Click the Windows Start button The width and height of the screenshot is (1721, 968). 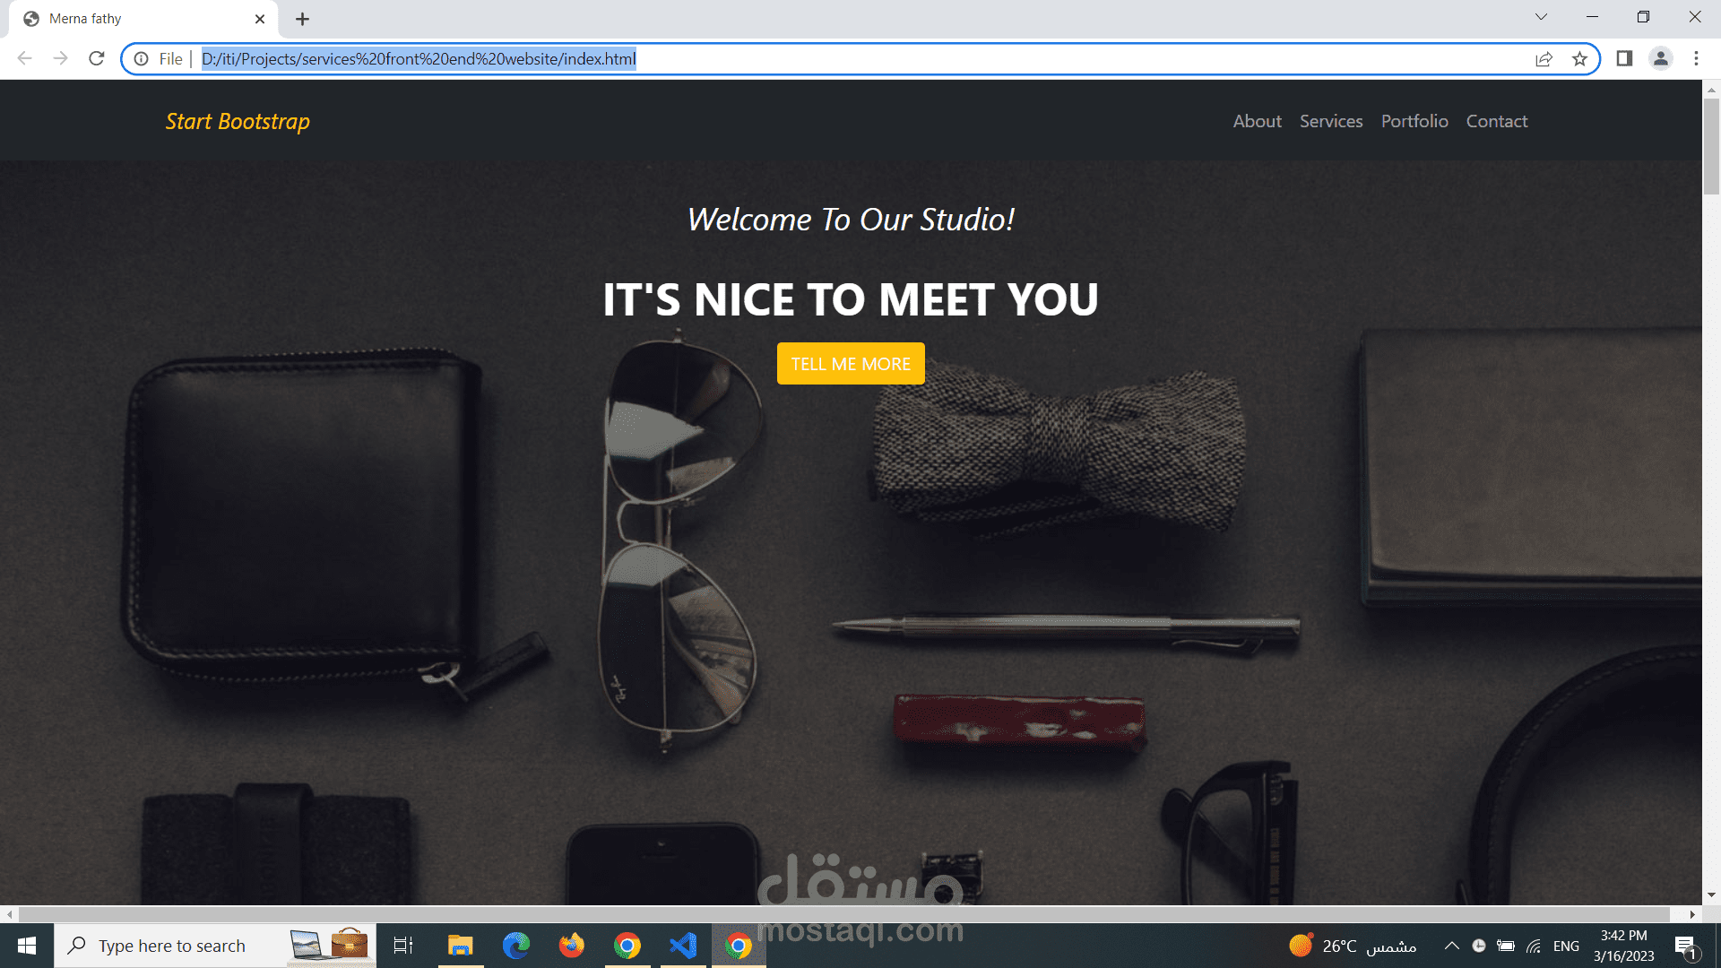tap(26, 945)
